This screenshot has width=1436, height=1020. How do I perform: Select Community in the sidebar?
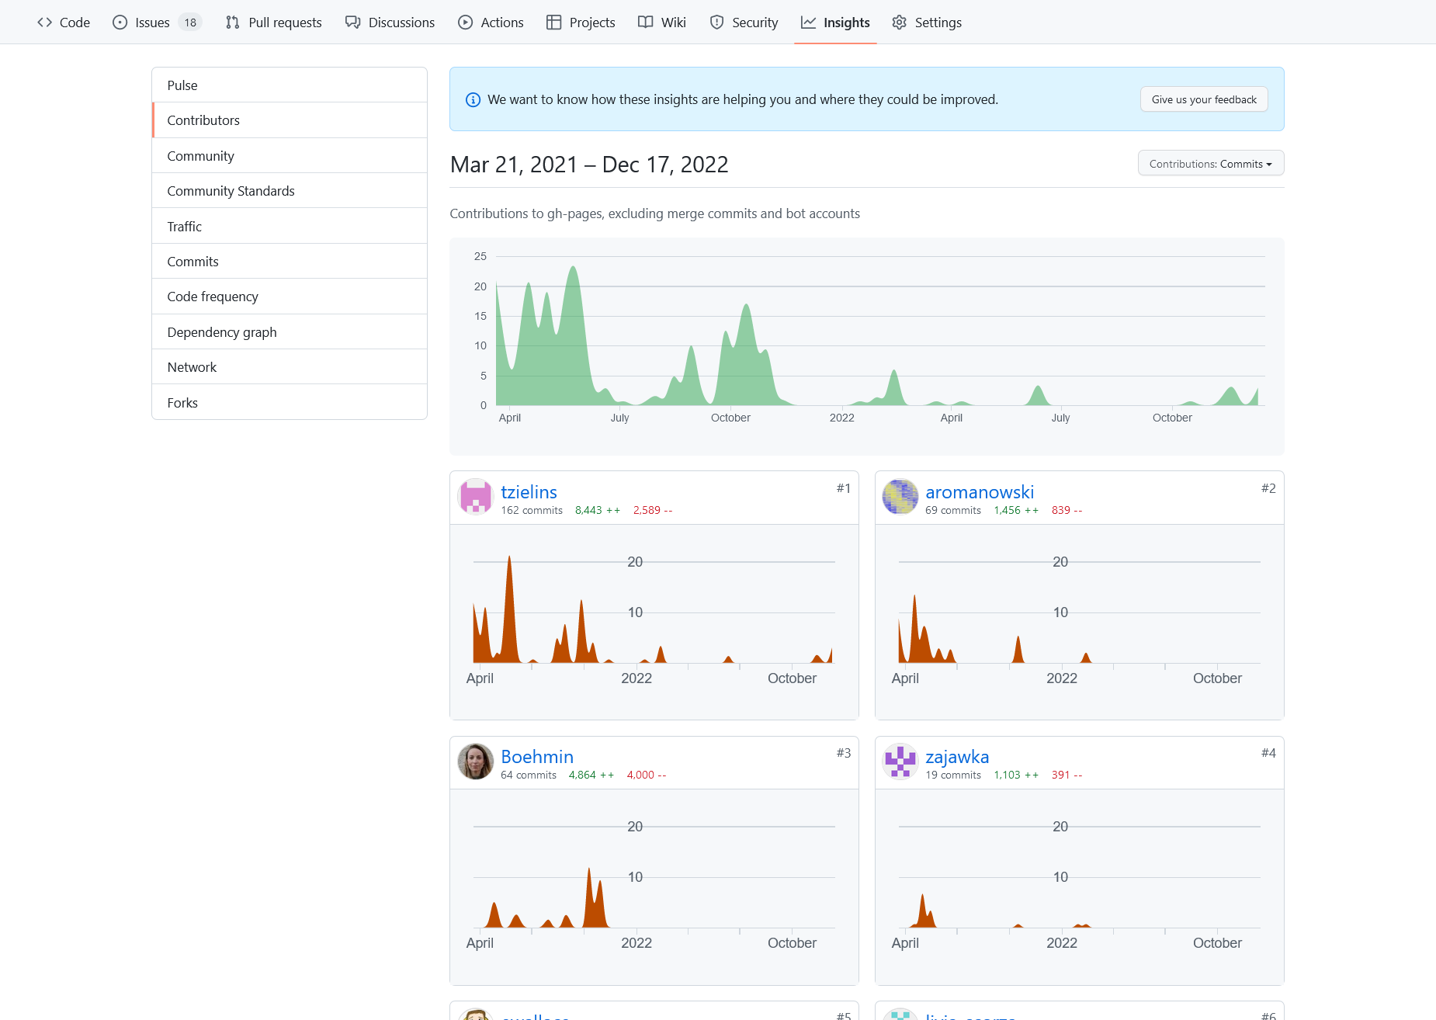click(290, 156)
